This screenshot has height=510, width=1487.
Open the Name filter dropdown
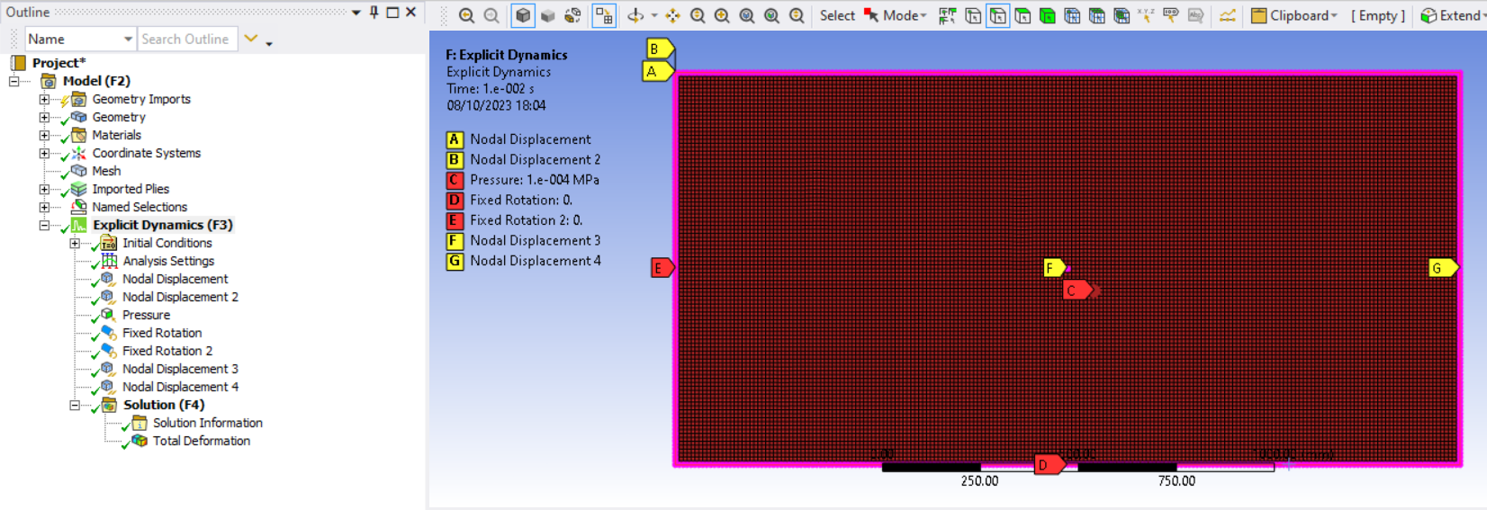tap(127, 39)
